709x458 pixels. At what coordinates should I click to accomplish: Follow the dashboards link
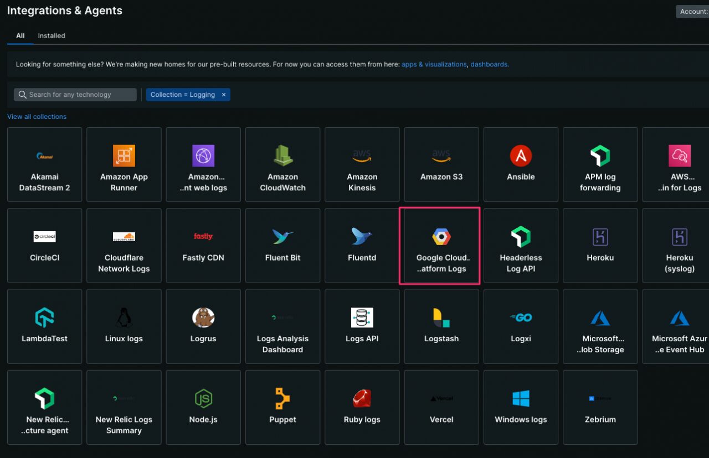pos(489,64)
